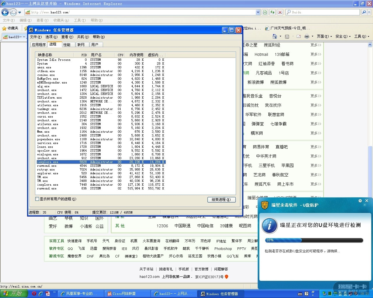Expand the address bar URL dropdown
This screenshot has height=298, width=373.
[258, 12]
